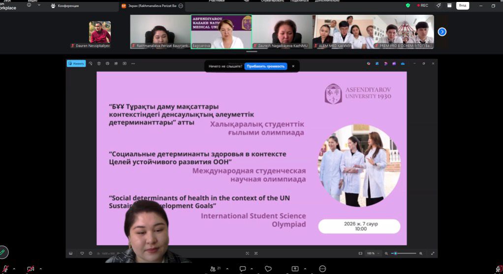The height and width of the screenshot is (274, 503).
Task: Open the participants panel icon
Action: (213, 269)
